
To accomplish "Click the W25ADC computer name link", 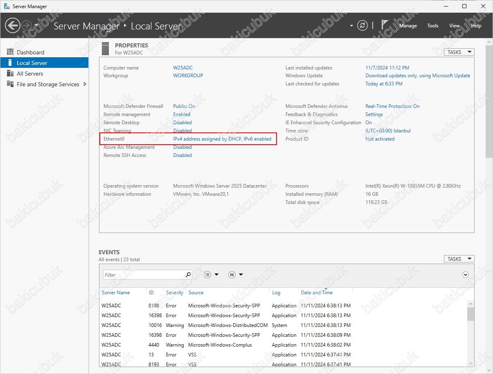I will (182, 68).
